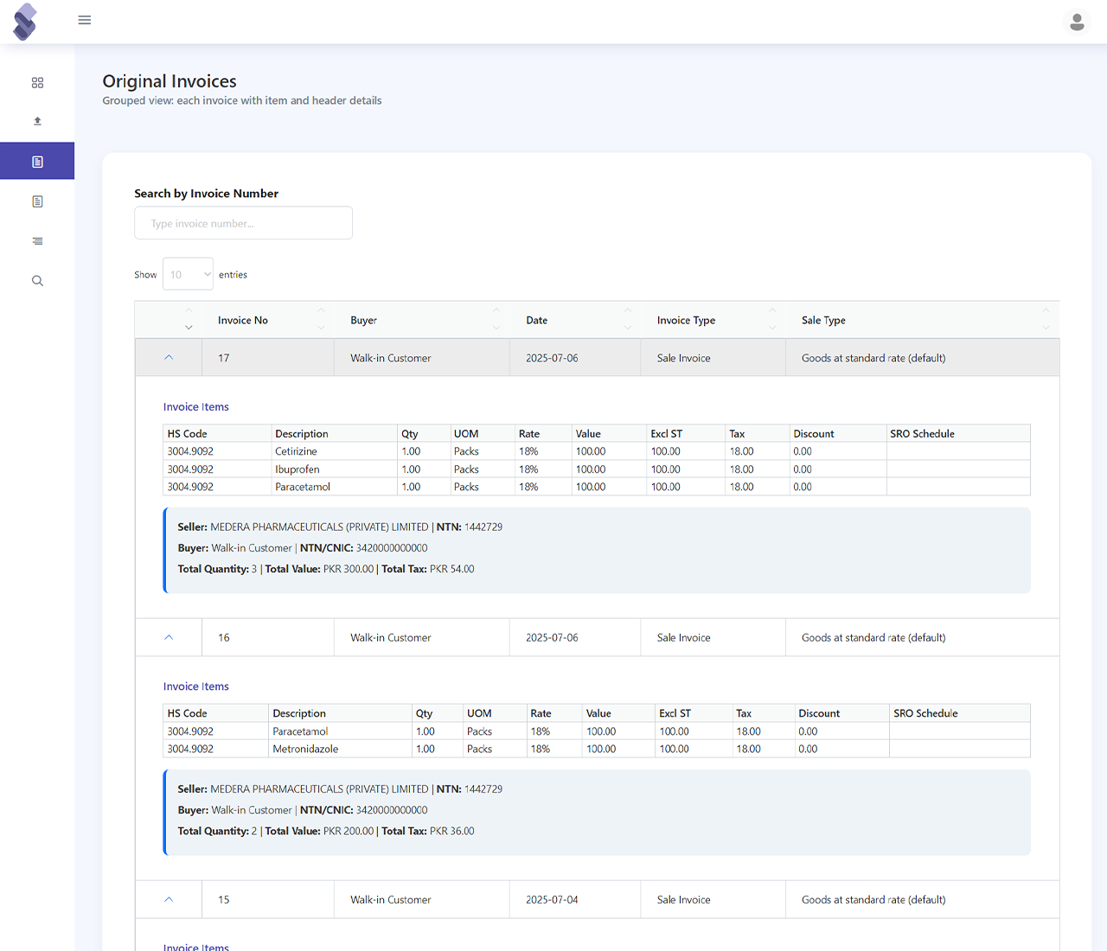
Task: Toggle descending sort on Invoice No column
Action: [x=321, y=328]
